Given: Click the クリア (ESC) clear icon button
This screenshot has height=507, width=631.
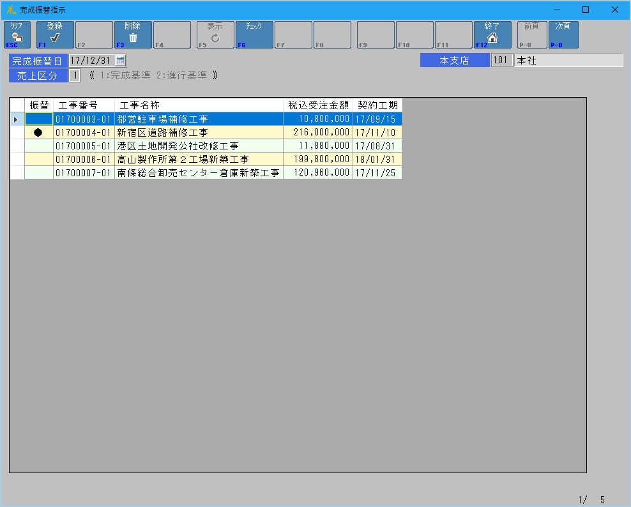Looking at the screenshot, I should (17, 35).
